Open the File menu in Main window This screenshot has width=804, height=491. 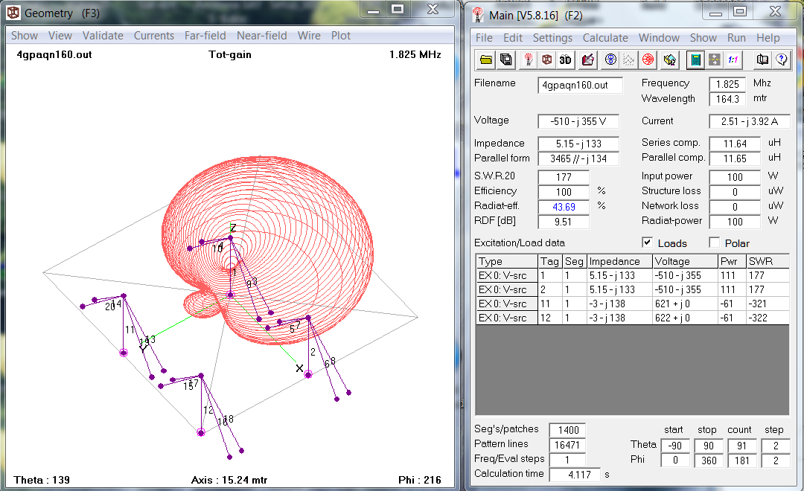tap(484, 38)
